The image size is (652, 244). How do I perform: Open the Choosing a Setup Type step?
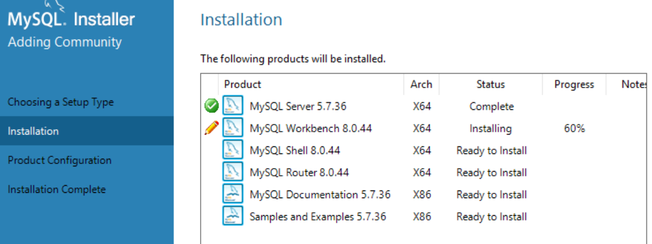[x=61, y=102]
